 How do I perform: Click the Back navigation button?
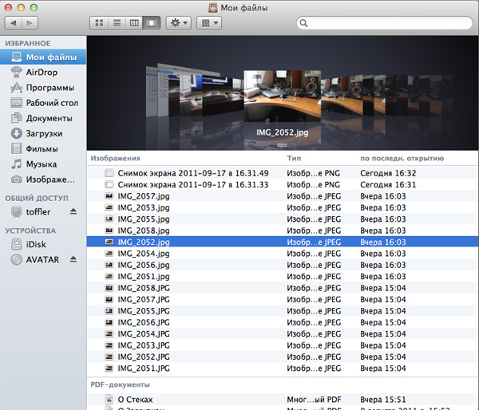17,23
